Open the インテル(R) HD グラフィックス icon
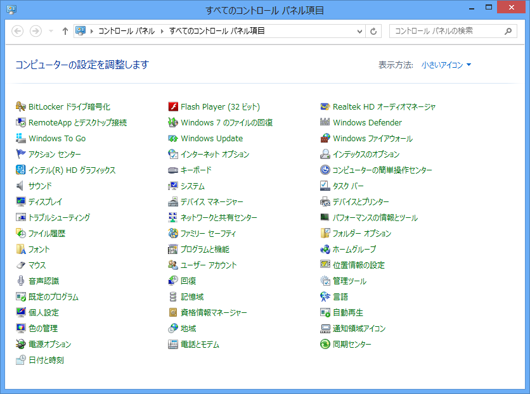Screen dimensions: 530x394 (21, 170)
